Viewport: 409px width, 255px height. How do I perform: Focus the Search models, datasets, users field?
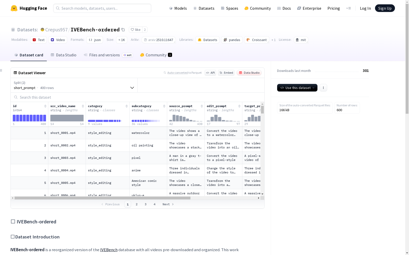(102, 8)
